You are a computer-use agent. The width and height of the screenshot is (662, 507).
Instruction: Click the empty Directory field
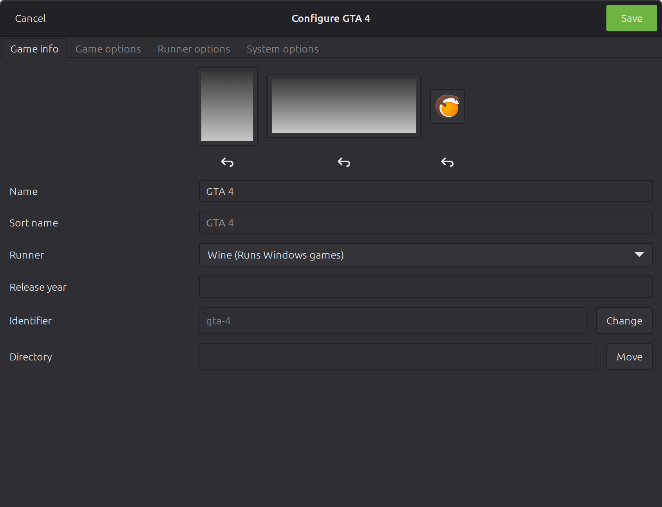(x=398, y=357)
